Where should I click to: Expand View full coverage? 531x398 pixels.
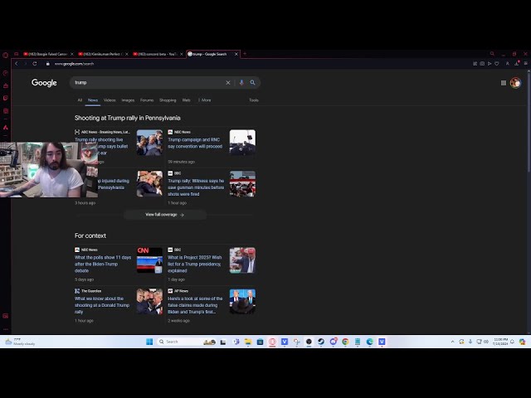coord(164,215)
